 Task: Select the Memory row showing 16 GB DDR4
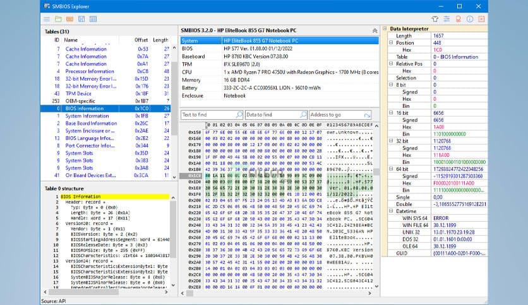[x=280, y=80]
